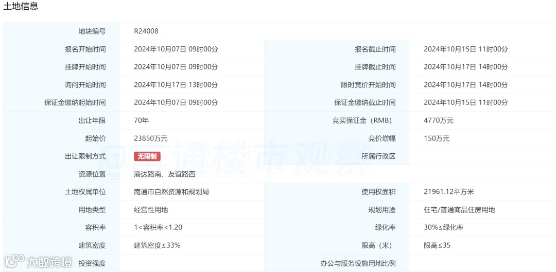
Task: Select the 30%≤绿化率 value
Action: (444, 227)
